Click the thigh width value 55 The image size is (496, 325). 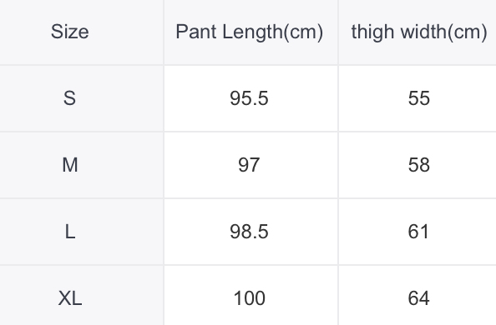pos(418,98)
